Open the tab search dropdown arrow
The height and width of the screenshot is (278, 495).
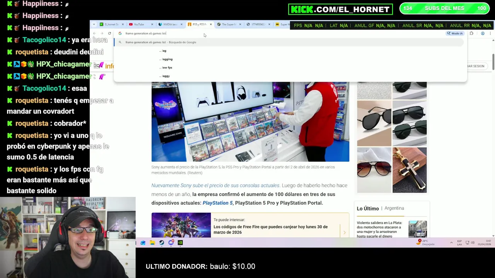(94, 24)
